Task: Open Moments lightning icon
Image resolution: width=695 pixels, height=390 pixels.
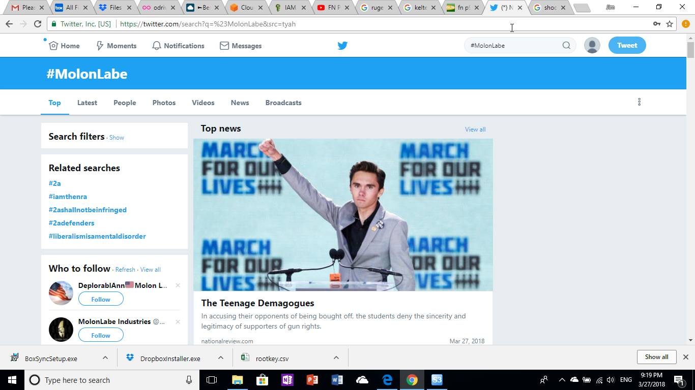Action: [x=100, y=46]
